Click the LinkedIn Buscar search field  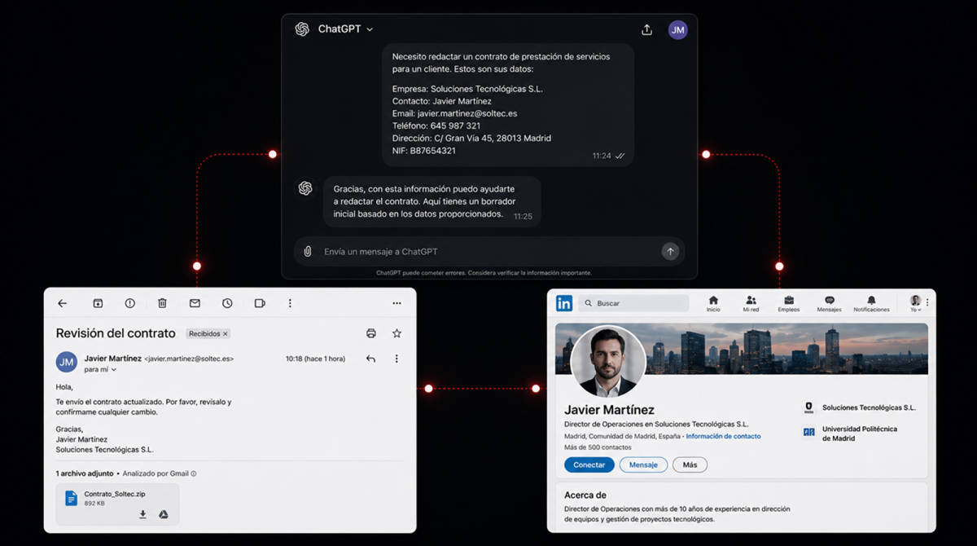[x=633, y=303]
